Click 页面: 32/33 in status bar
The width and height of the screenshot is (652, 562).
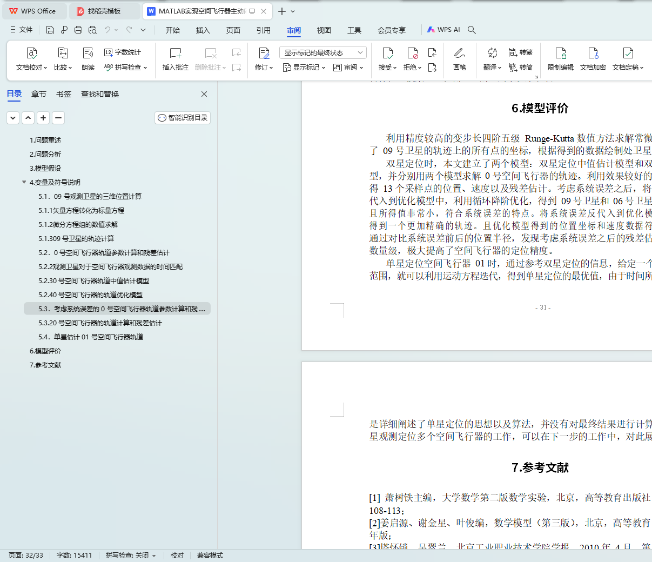coord(26,556)
